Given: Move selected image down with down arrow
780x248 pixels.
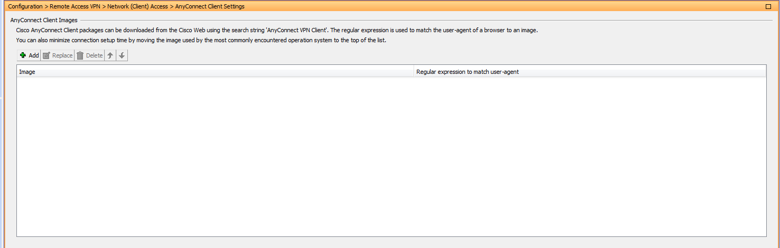Looking at the screenshot, I should pos(122,55).
